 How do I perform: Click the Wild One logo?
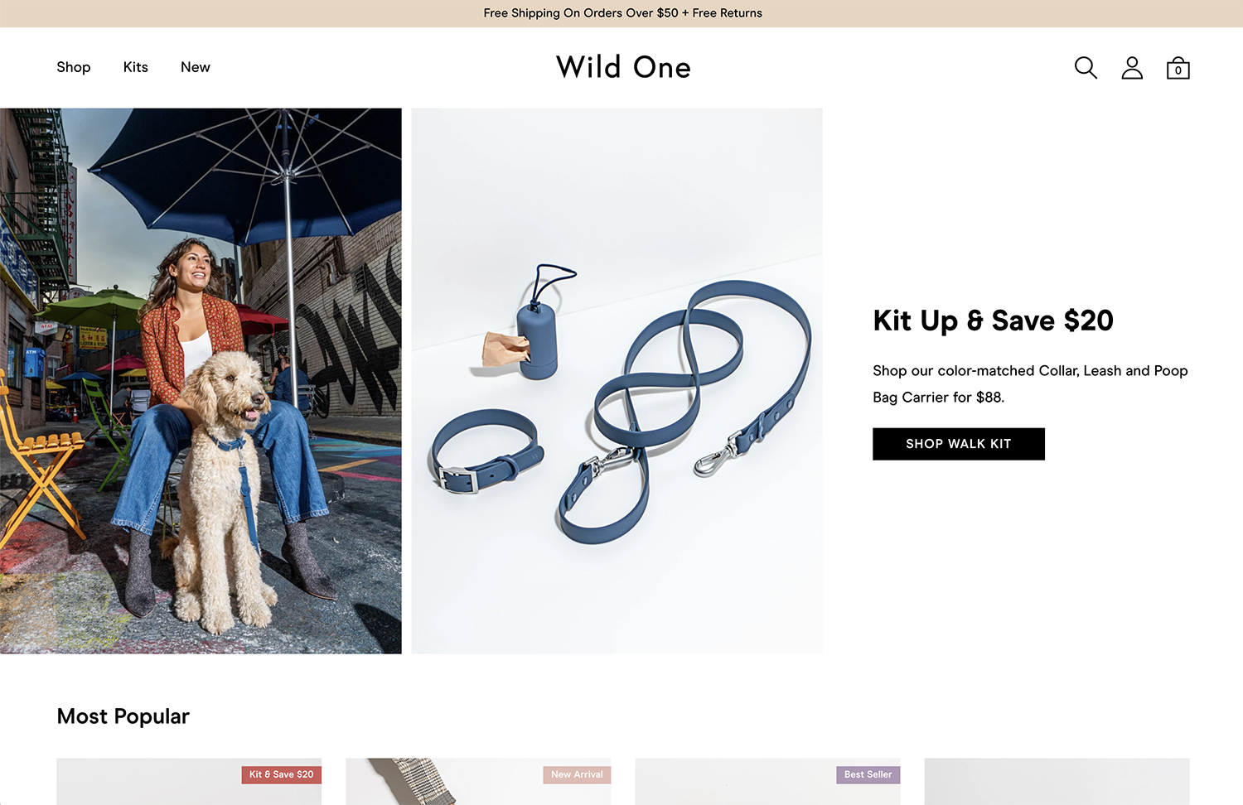pos(623,67)
